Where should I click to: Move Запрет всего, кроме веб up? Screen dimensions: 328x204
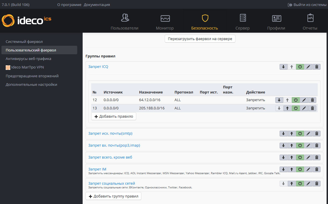[x=292, y=157]
